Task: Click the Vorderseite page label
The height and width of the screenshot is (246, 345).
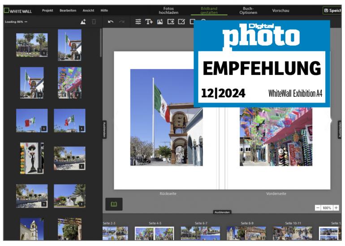Action: point(276,194)
